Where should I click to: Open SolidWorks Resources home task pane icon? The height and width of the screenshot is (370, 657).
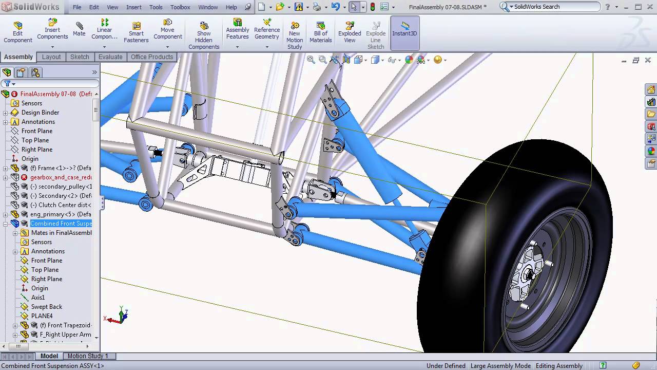click(x=651, y=90)
